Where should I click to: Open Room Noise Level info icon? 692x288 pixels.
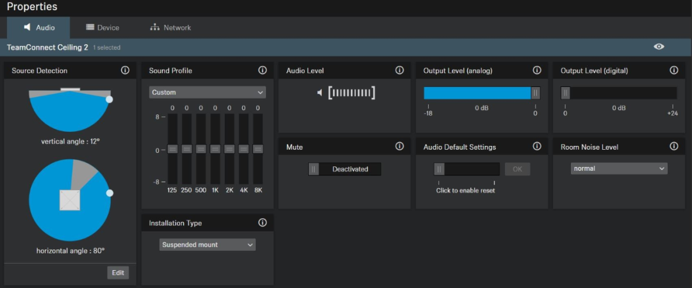point(674,147)
